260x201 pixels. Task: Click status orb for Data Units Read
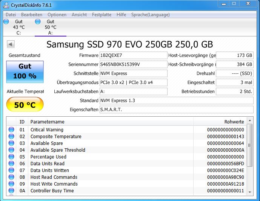(x=11, y=163)
